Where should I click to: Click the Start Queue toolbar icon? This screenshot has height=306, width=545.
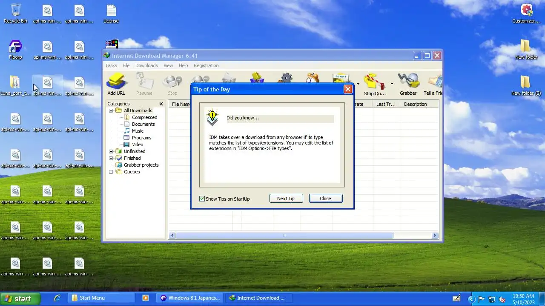[x=341, y=78]
